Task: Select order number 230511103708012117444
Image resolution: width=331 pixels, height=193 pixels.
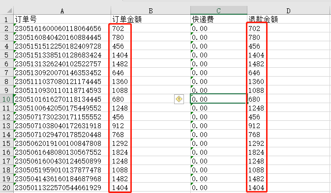Action: [x=62, y=82]
